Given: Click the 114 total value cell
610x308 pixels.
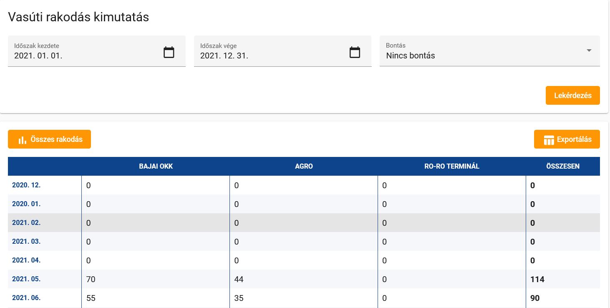Looking at the screenshot, I should [x=537, y=279].
